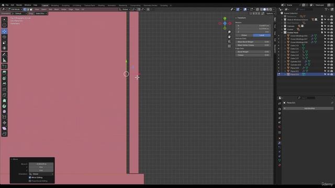
Task: Open the Modifiers wrench tab in Properties
Action: pyautogui.click(x=280, y=143)
